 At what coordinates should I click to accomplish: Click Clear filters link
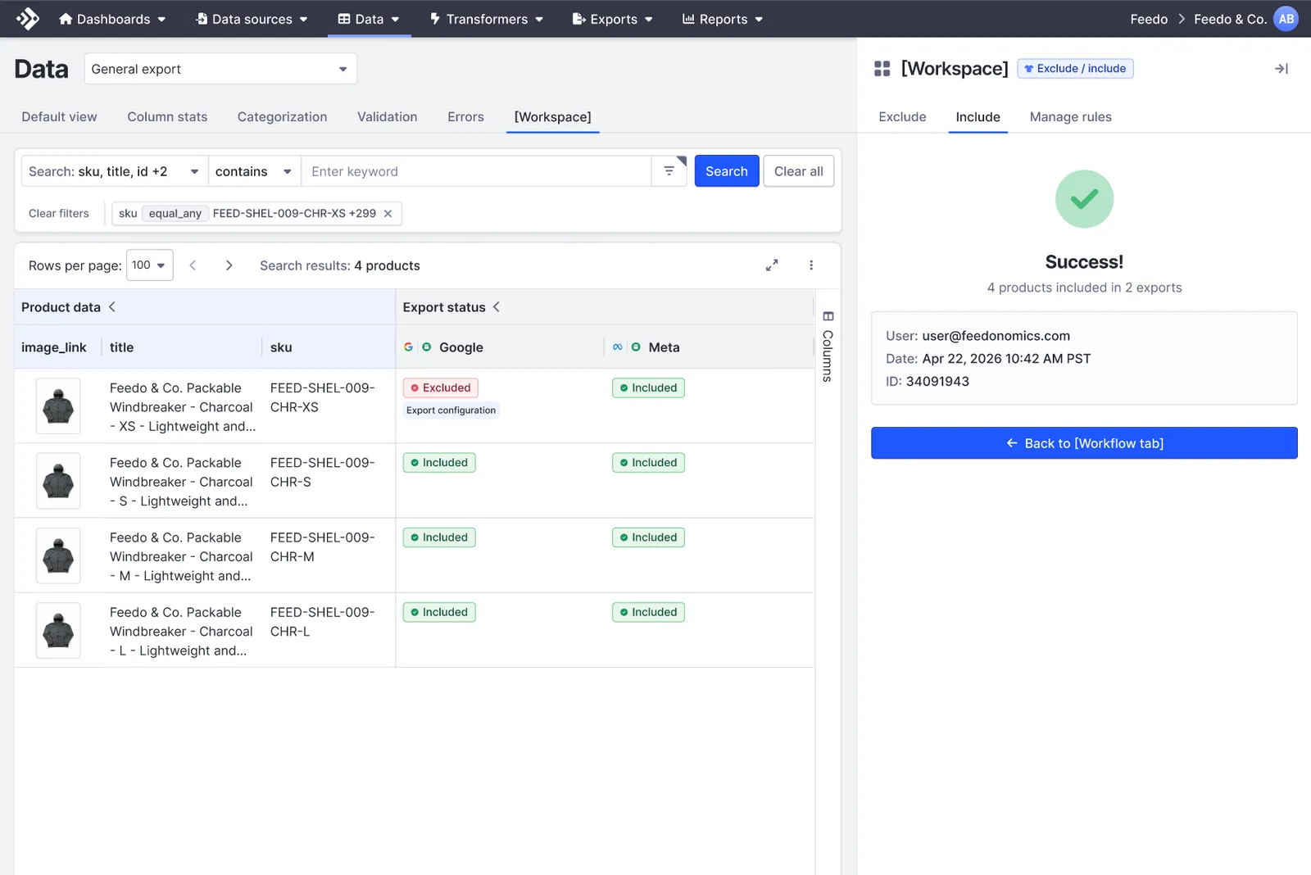tap(59, 214)
